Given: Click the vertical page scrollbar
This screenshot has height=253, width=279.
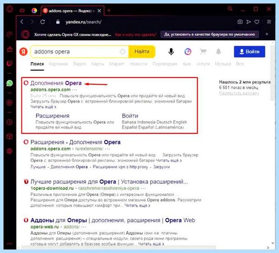Looking at the screenshot, I should click(x=272, y=73).
